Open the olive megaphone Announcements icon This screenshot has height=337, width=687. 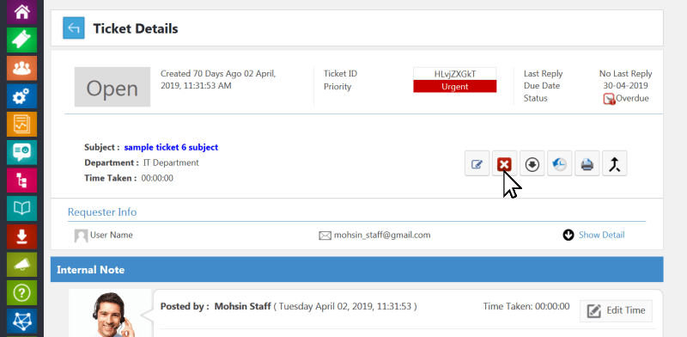point(21,265)
